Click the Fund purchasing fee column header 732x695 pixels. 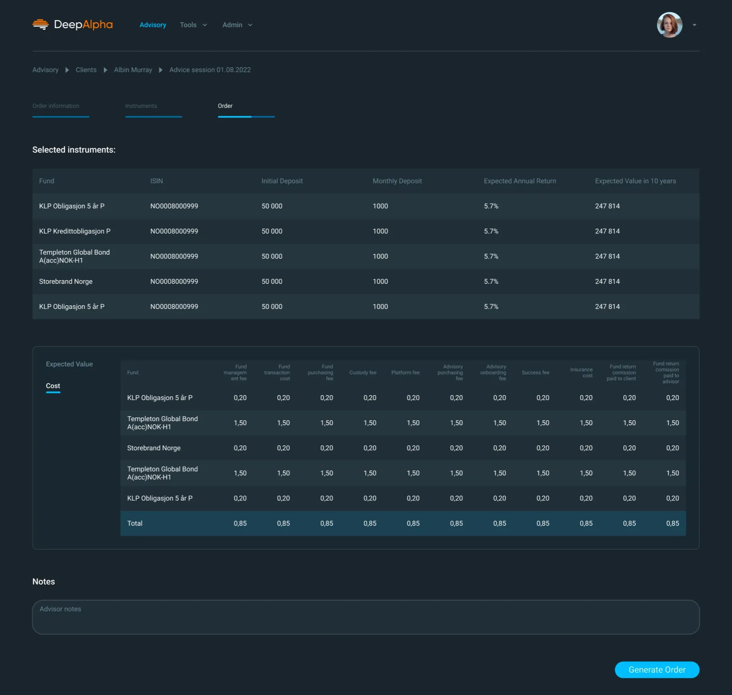pos(321,373)
